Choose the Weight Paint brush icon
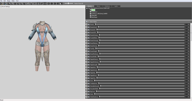The width and height of the screenshot is (192, 101). click(28, 4)
